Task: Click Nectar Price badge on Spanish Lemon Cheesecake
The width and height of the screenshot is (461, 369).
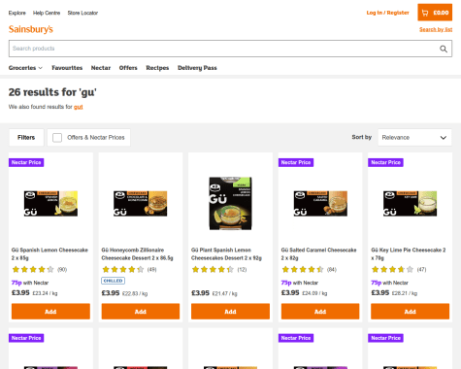Action: click(x=26, y=162)
